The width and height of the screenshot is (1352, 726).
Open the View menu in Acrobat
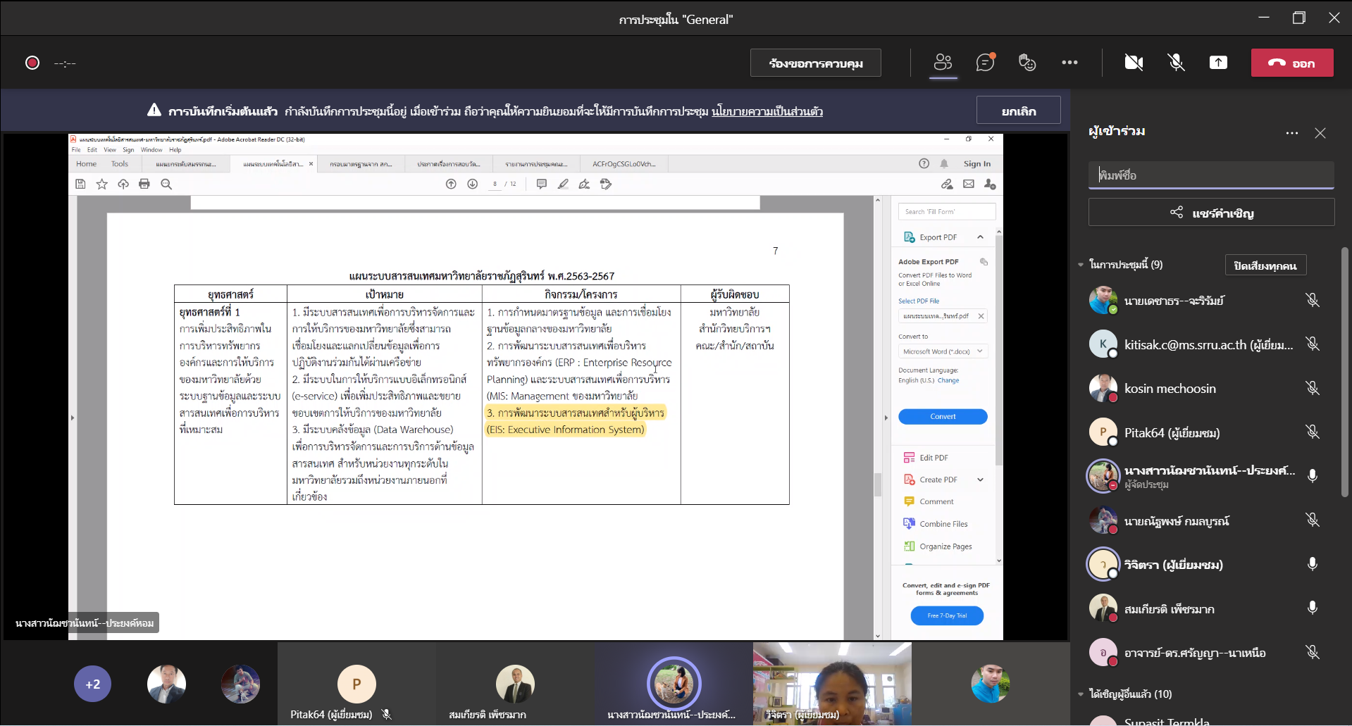[x=109, y=149]
